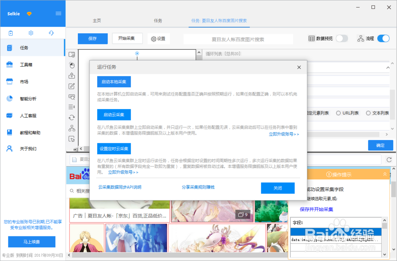
Task: Select the input text edit tool
Action: [x=72, y=86]
